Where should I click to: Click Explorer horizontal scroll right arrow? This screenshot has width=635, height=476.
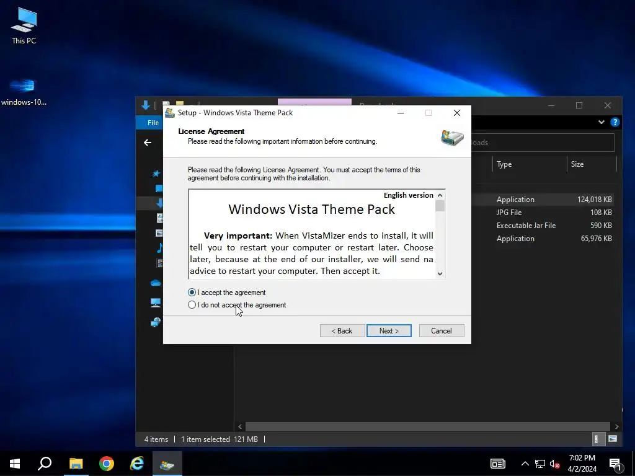click(x=617, y=426)
